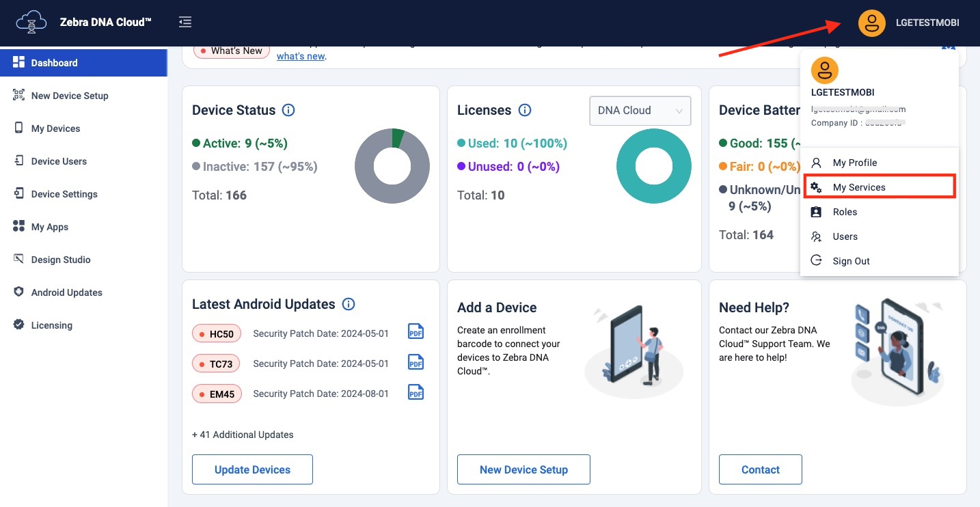This screenshot has width=980, height=507.
Task: Select My Services in the user menu
Action: tap(858, 187)
